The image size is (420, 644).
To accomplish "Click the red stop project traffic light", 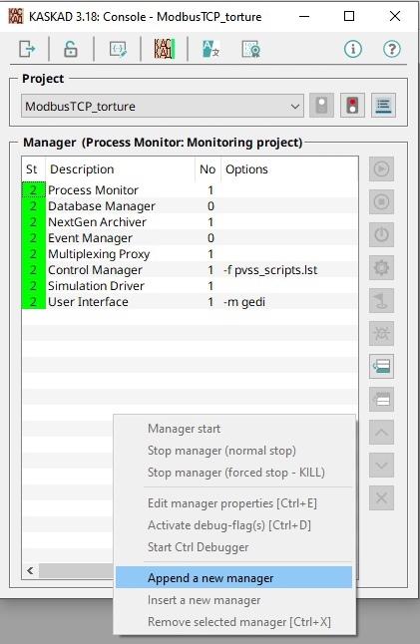I will [352, 106].
